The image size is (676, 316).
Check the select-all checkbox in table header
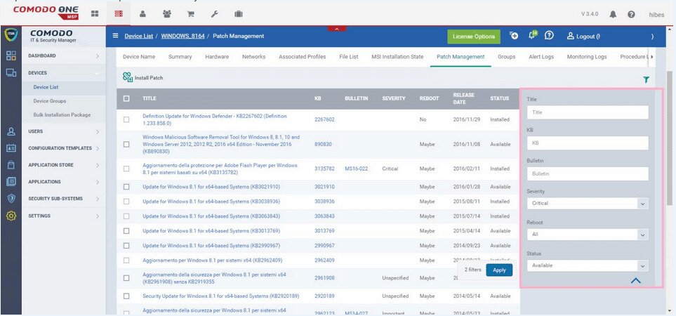click(x=126, y=98)
